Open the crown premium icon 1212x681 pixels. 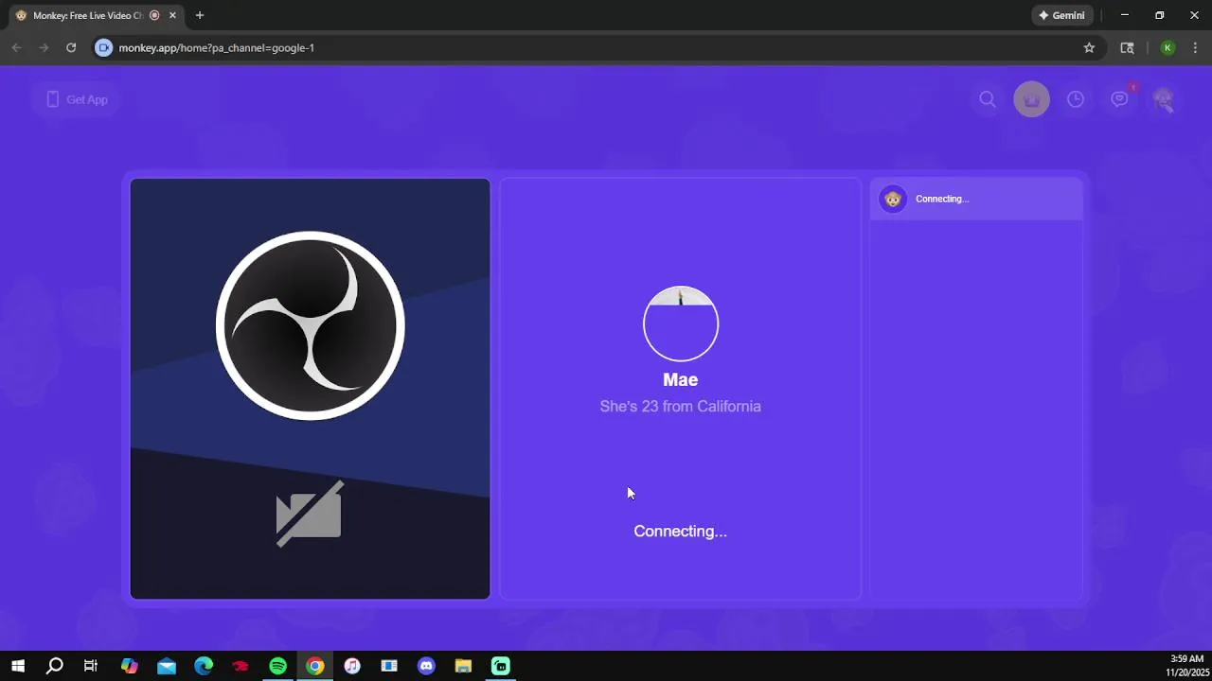(1032, 99)
